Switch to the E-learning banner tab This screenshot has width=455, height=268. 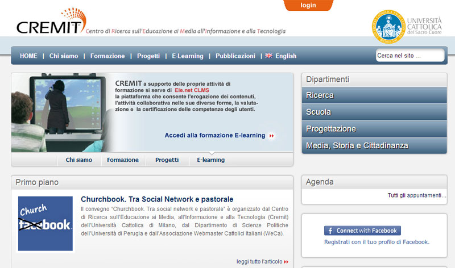point(210,160)
